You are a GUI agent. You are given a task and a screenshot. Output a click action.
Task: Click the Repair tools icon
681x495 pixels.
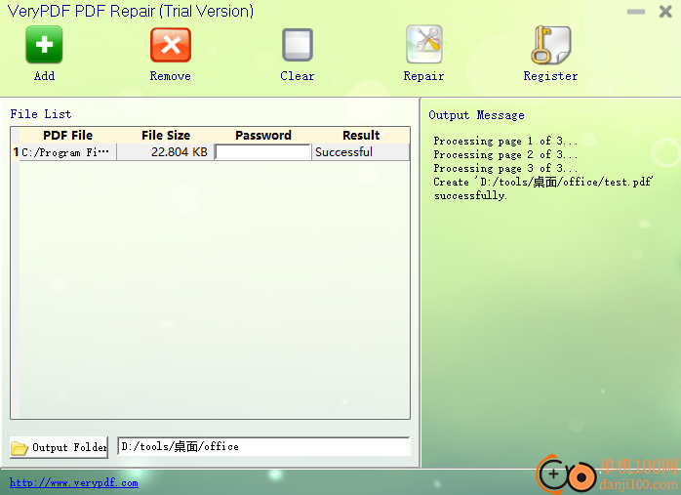(423, 44)
